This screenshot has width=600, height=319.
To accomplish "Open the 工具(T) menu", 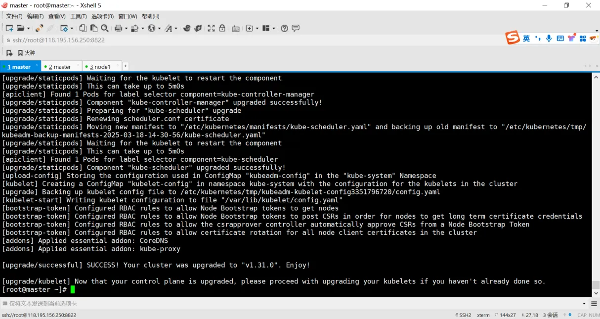I will [x=79, y=16].
